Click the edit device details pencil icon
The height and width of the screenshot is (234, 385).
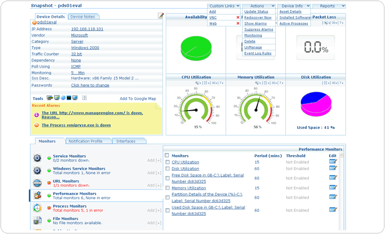click(161, 16)
